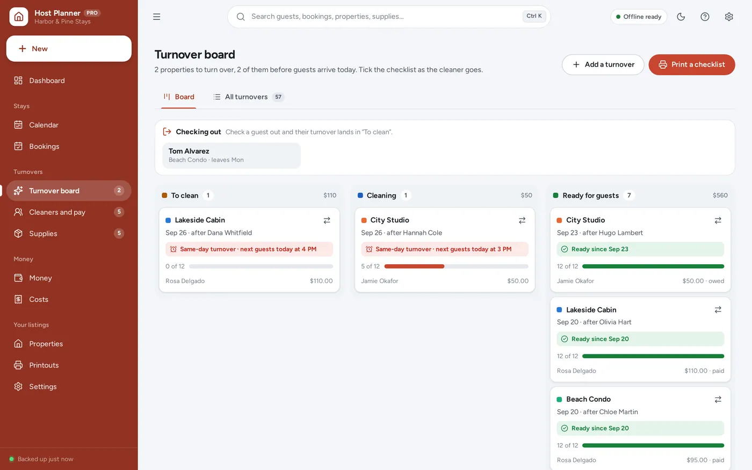The height and width of the screenshot is (470, 752).
Task: Click swap icon on Beach Condo card
Action: click(x=718, y=400)
